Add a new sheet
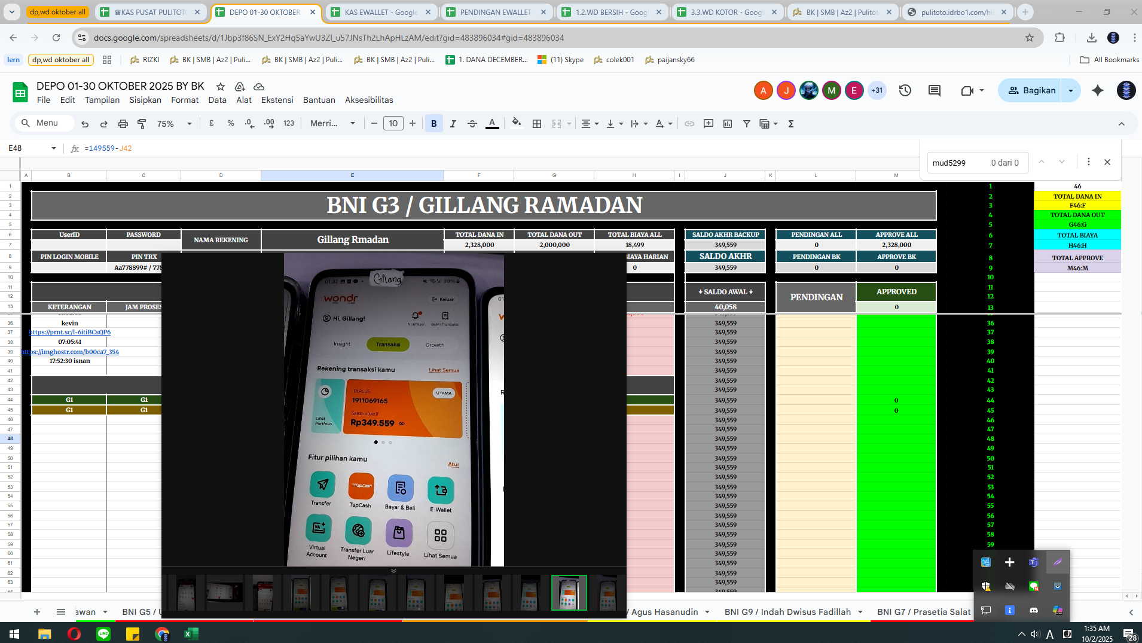Image resolution: width=1142 pixels, height=643 pixels. [37, 611]
